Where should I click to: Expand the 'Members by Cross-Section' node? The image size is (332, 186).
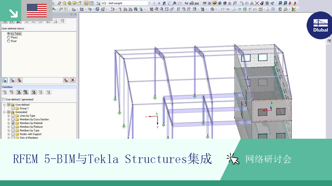(8, 119)
